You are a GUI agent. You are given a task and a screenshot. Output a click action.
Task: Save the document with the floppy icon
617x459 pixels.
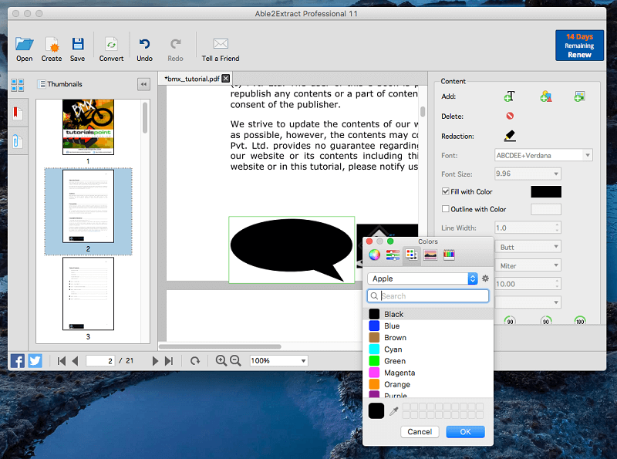[x=78, y=44]
